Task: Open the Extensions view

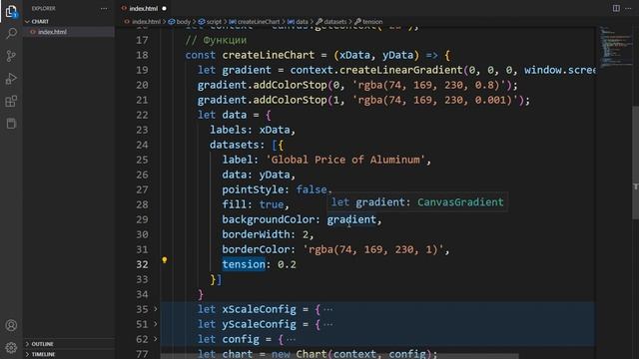Action: click(x=11, y=101)
